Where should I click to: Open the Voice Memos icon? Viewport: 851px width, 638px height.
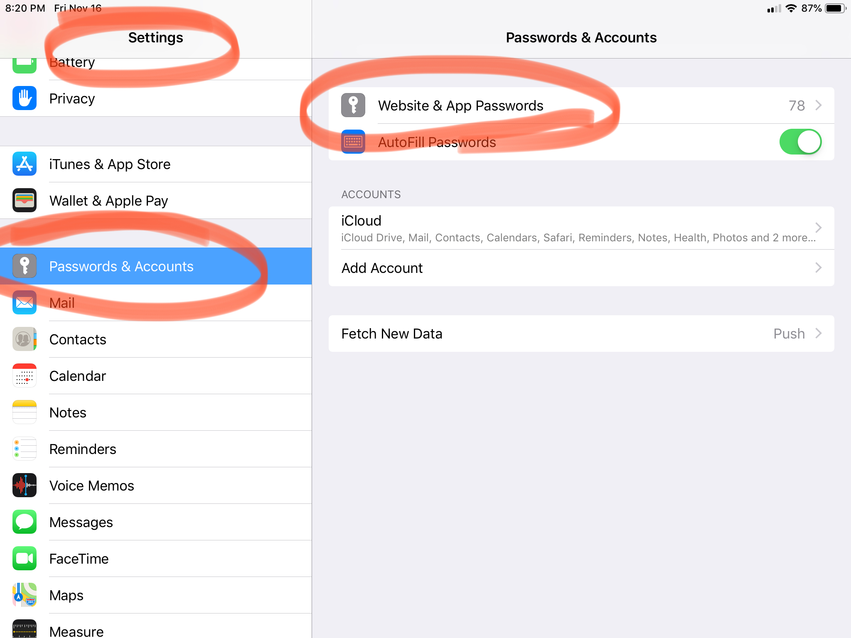(25, 486)
